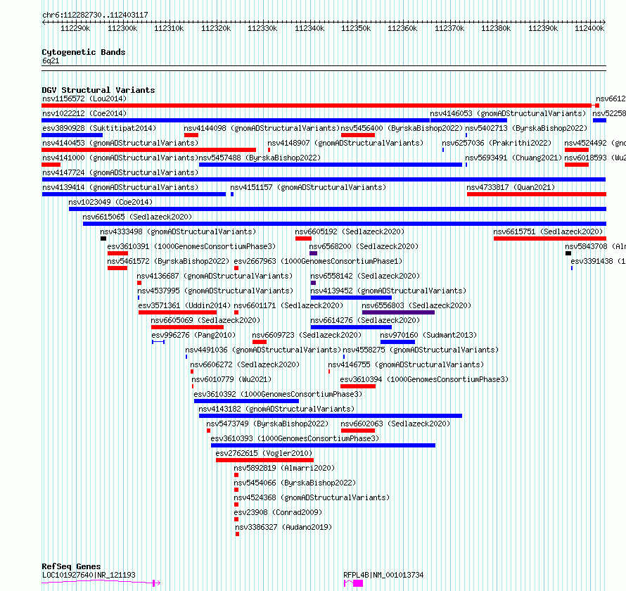Click nsv5402713 (ByrskaBishop2022) label
This screenshot has height=591, width=626.
pyautogui.click(x=526, y=128)
